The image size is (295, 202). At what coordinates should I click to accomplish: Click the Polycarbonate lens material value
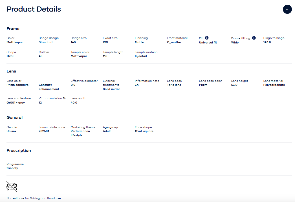point(274,85)
